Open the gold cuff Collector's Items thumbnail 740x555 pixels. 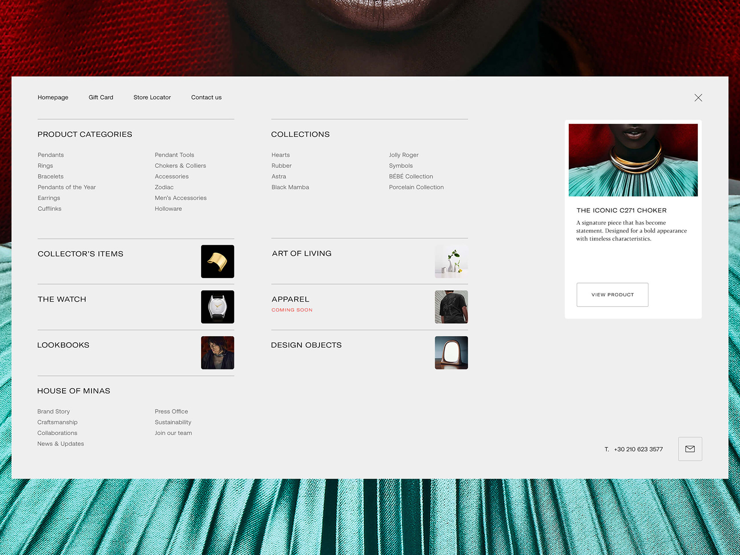click(217, 261)
